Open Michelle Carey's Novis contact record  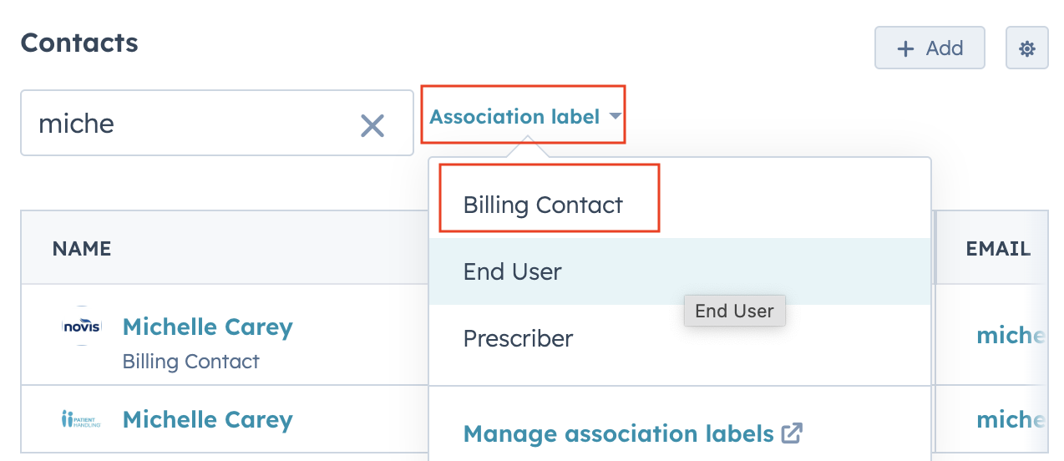click(207, 327)
